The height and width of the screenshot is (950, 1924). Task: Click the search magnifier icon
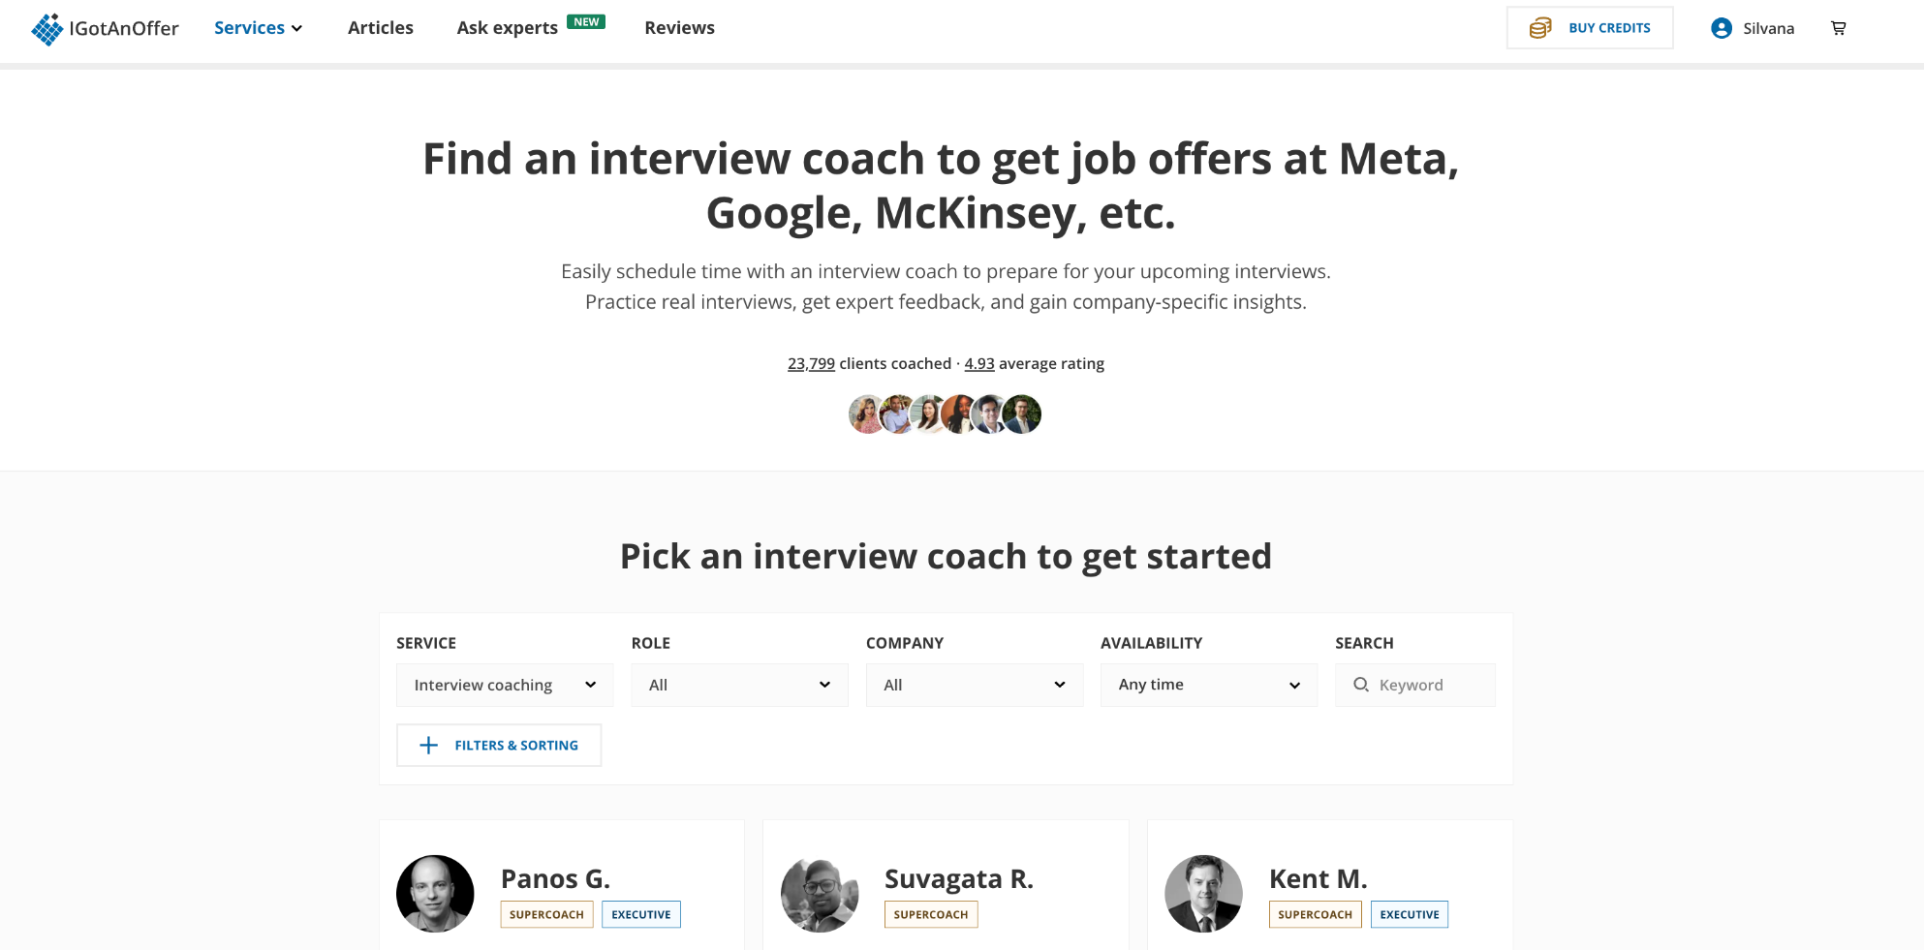coord(1361,685)
